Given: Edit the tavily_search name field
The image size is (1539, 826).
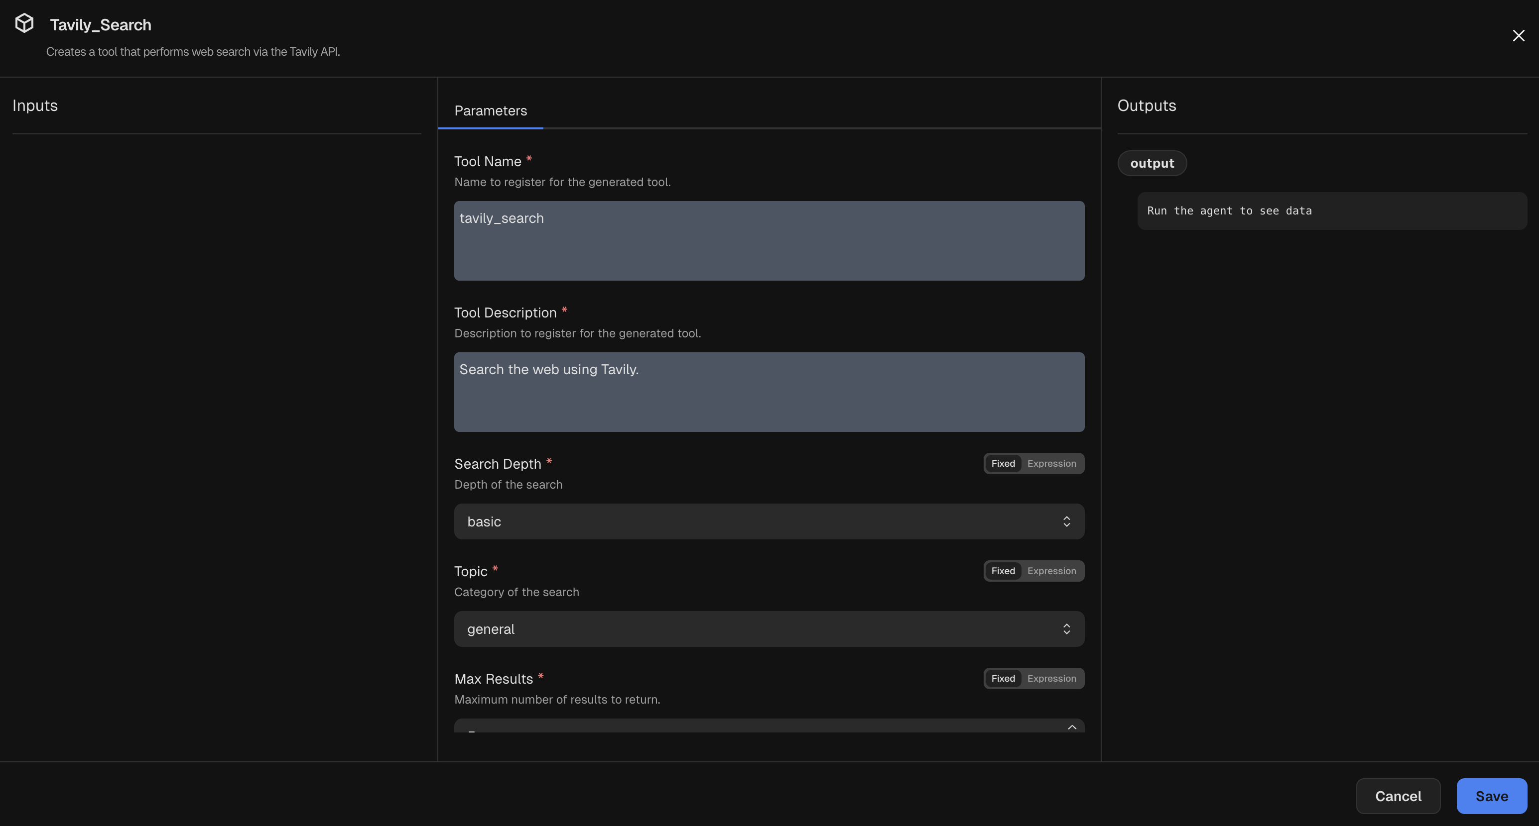Looking at the screenshot, I should point(769,240).
